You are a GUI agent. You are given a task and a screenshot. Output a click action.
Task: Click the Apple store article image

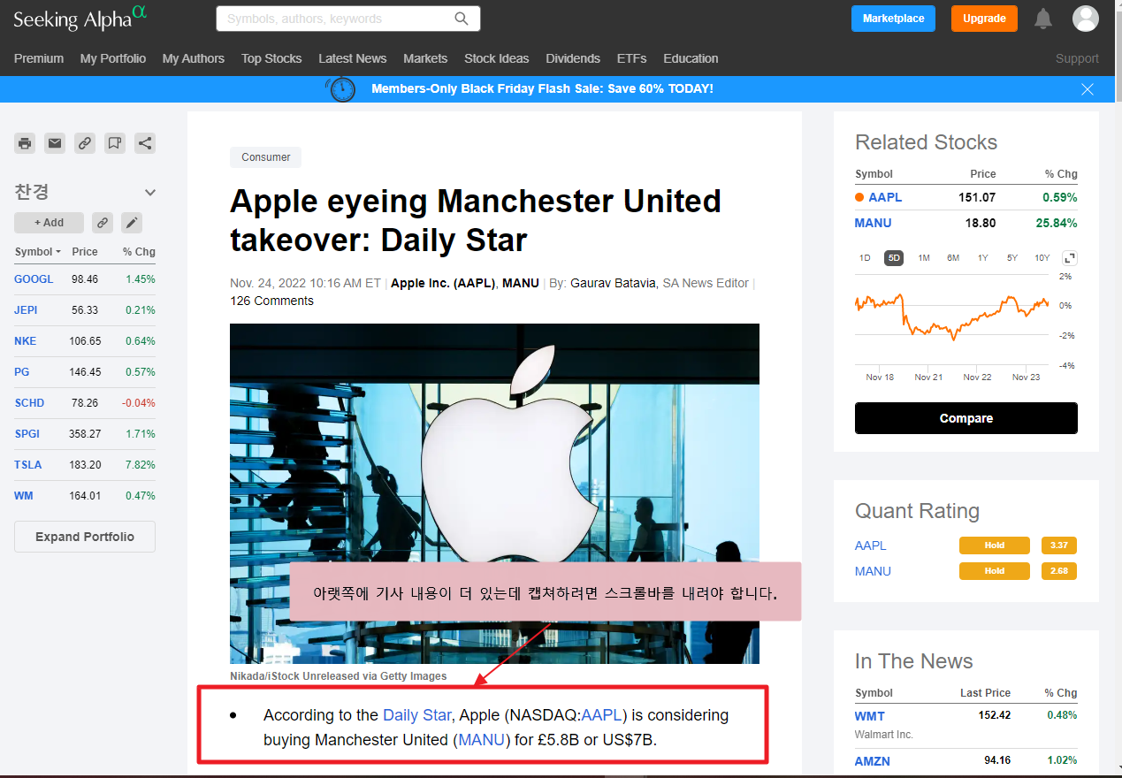pyautogui.click(x=494, y=493)
